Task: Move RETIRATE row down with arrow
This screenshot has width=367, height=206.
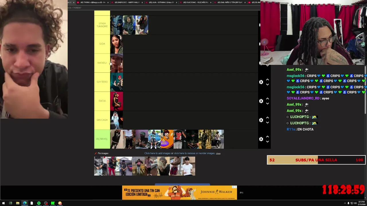Action: tap(267, 141)
